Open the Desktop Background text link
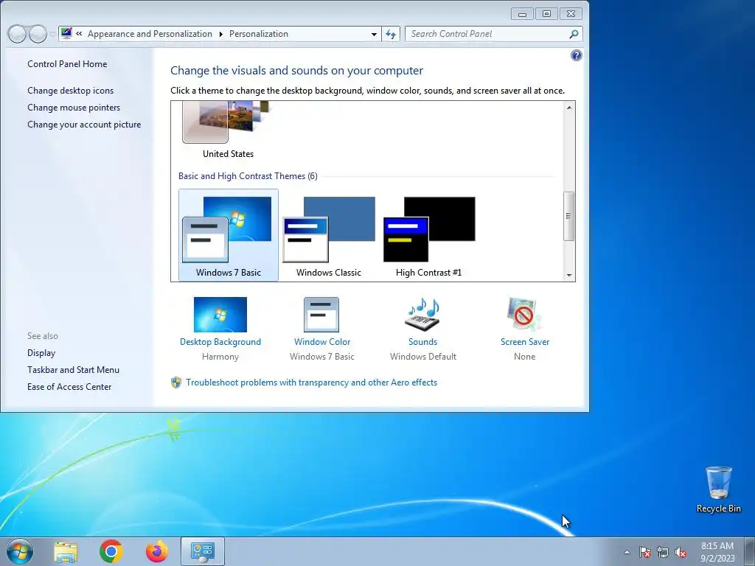 tap(220, 342)
